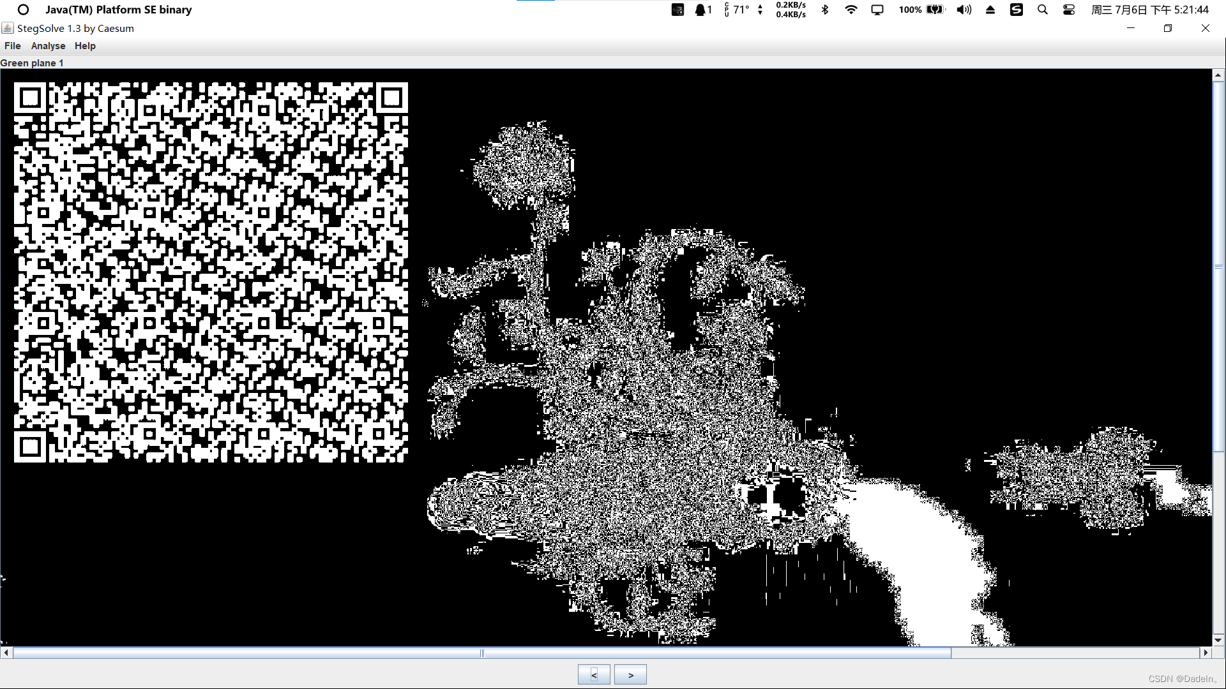Open Control Center toggles icon
This screenshot has width=1226, height=689.
[x=1068, y=10]
